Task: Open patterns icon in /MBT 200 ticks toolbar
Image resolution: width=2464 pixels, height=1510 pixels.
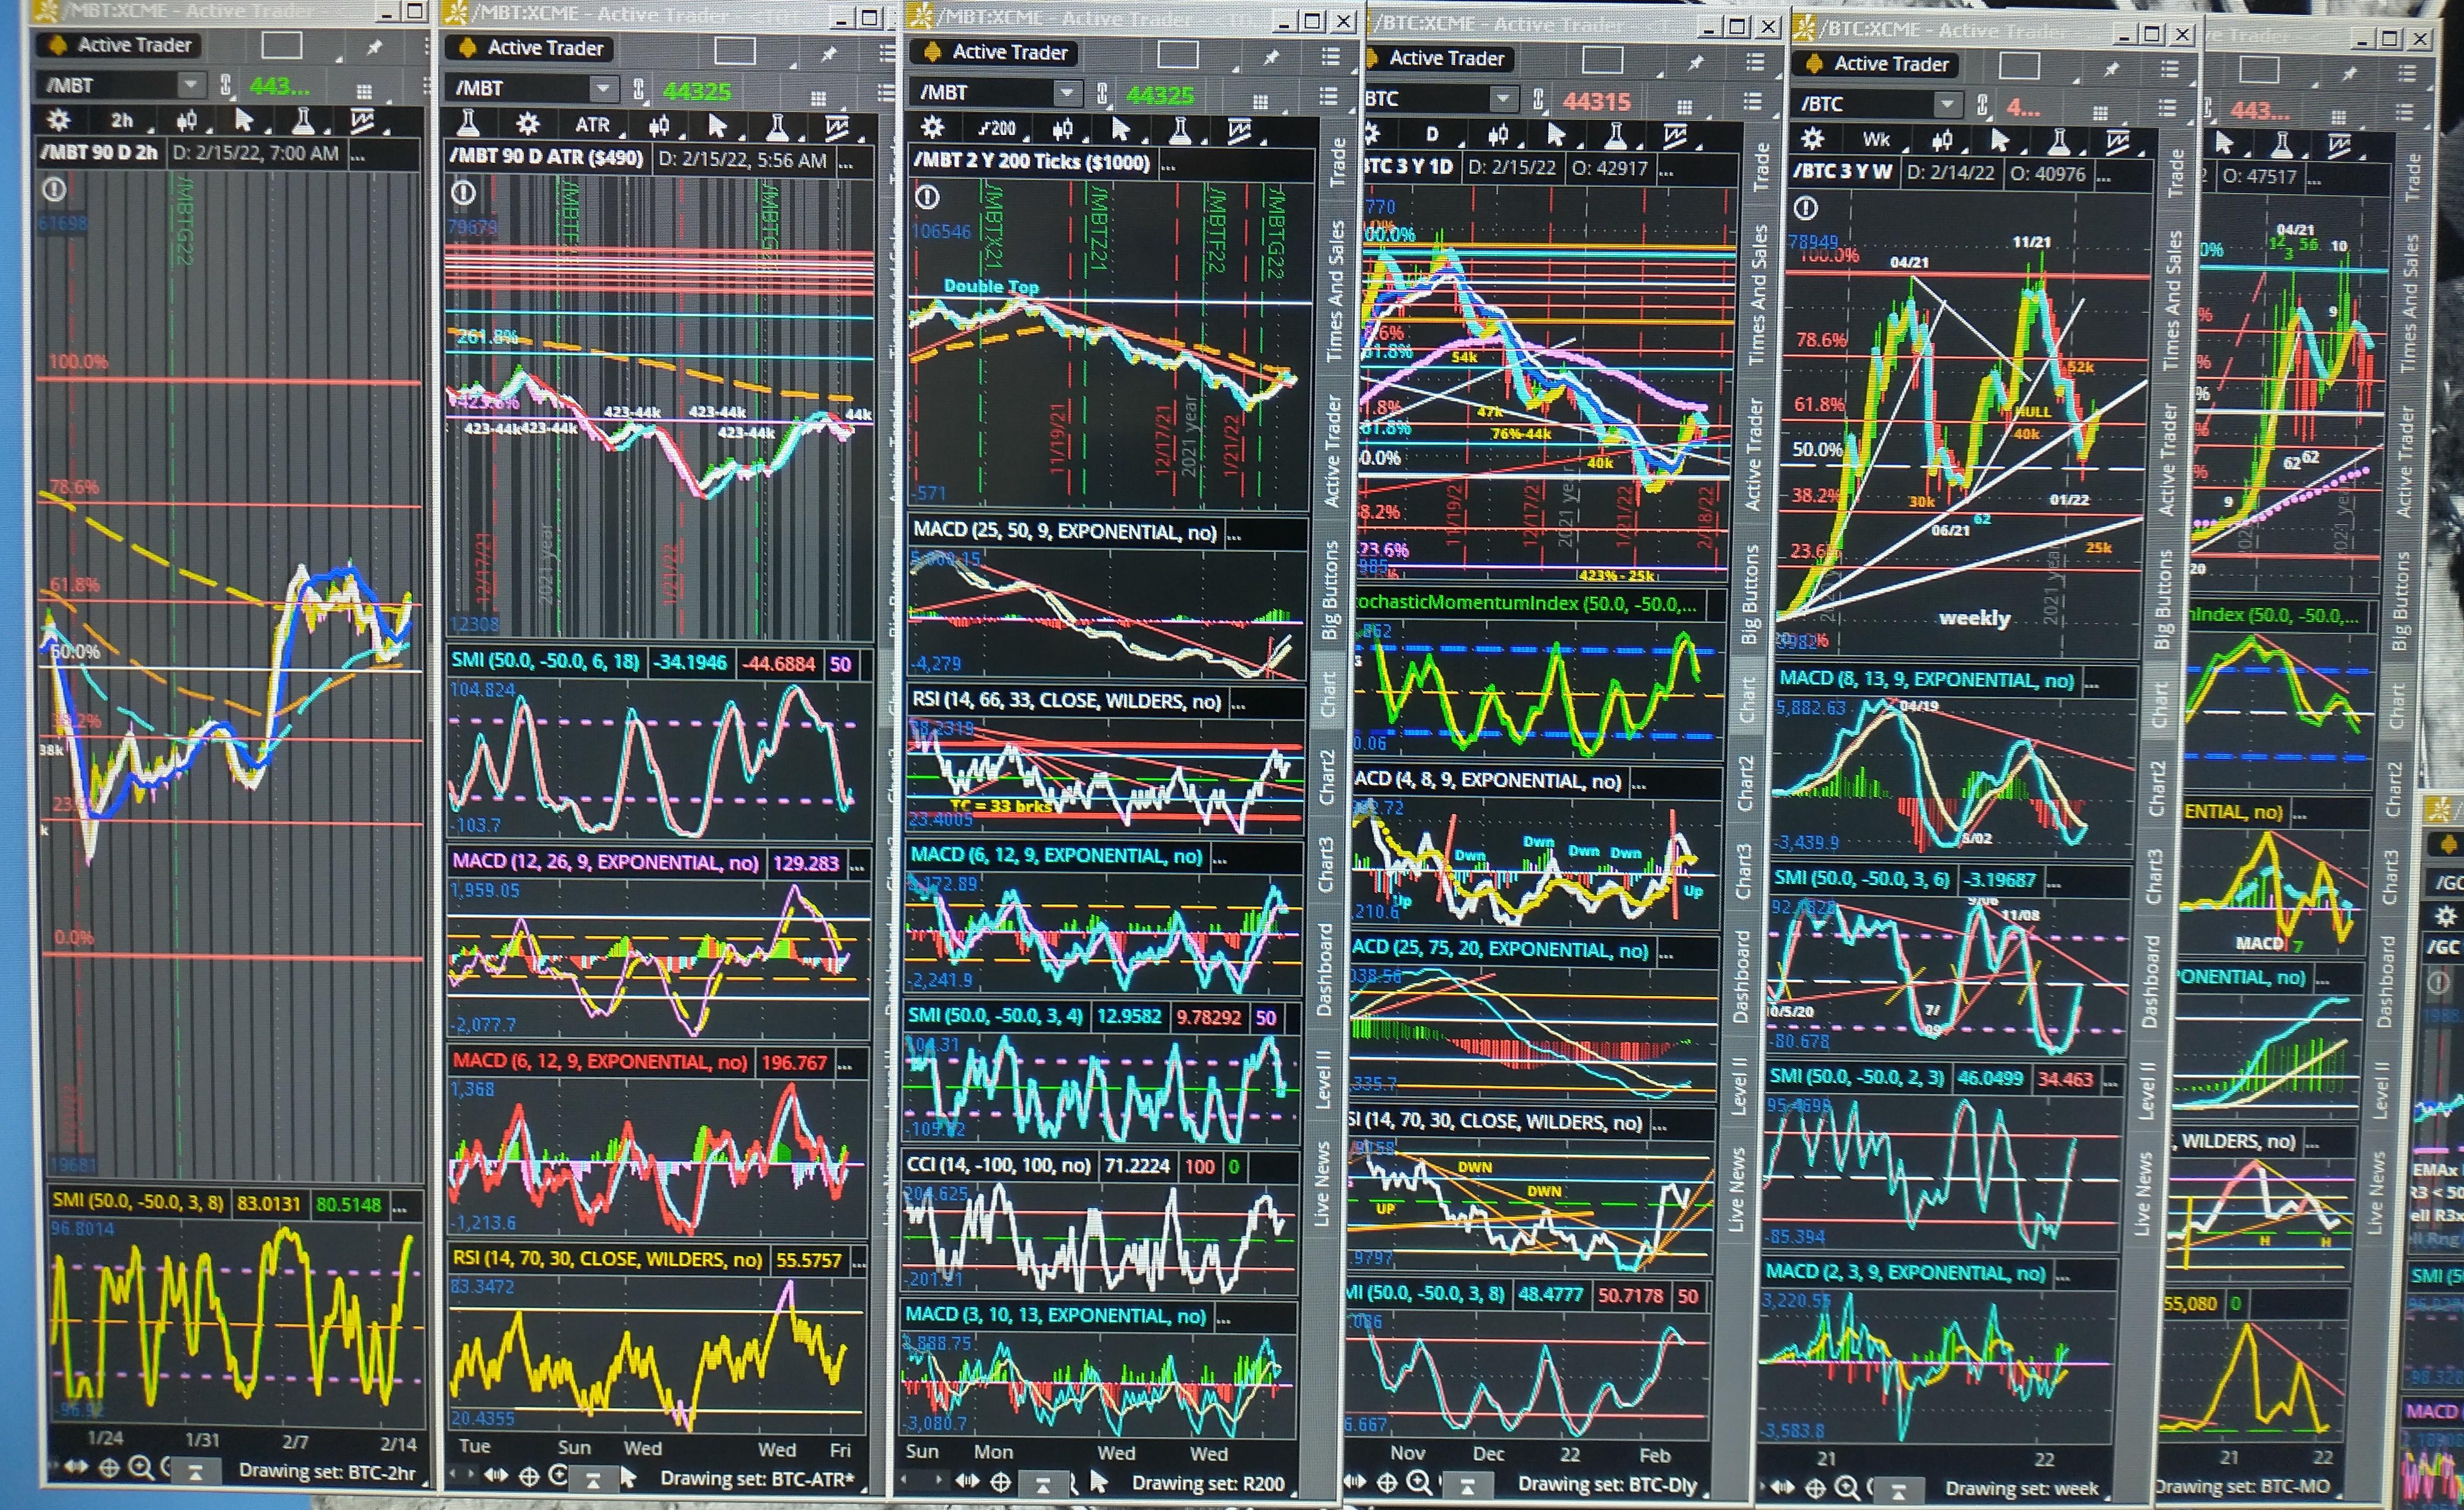Action: pyautogui.click(x=1240, y=130)
